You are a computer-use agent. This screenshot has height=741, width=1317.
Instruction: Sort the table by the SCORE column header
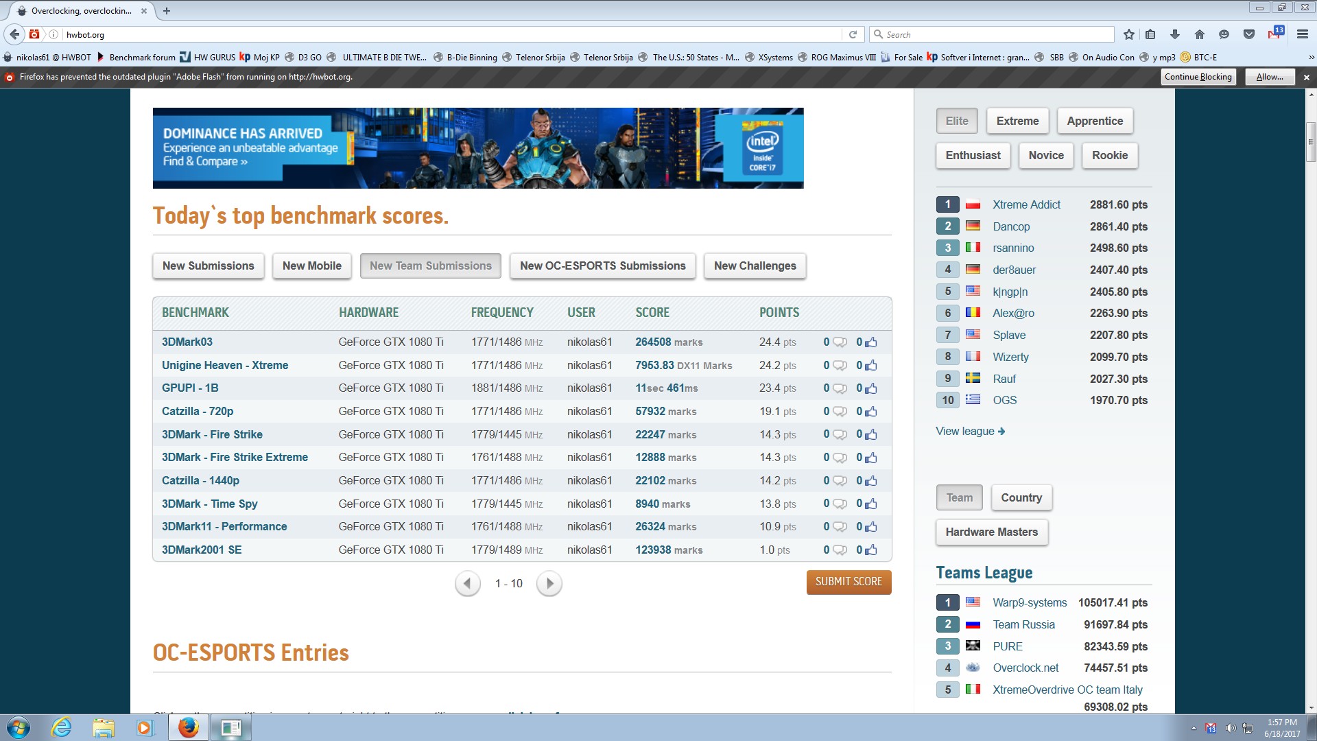(x=652, y=313)
